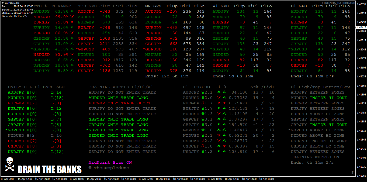
Task: Toggle the TRAINING WHEELS ON label
Action: 315,157
